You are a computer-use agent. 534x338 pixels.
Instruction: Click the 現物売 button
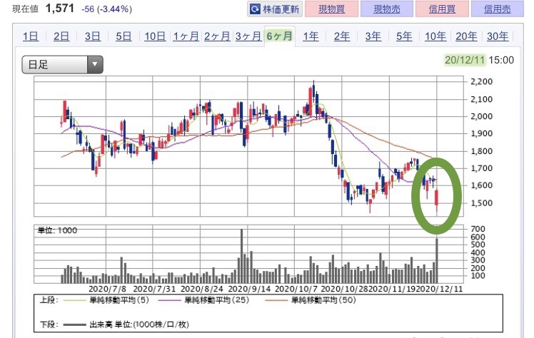[386, 9]
